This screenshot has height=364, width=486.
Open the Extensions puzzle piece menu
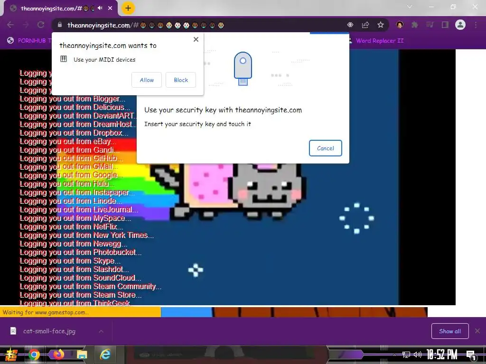pos(415,25)
